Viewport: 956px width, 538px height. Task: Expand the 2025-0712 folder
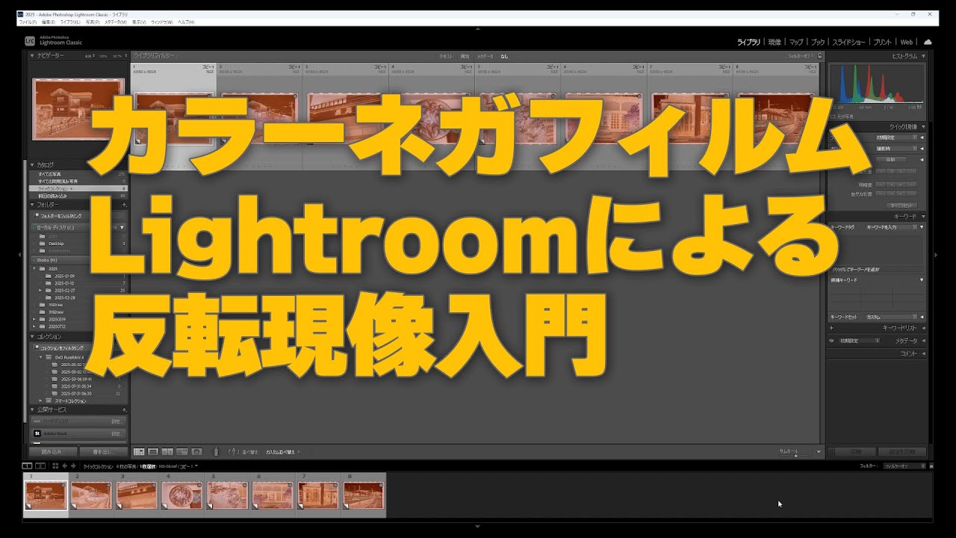pos(33,327)
